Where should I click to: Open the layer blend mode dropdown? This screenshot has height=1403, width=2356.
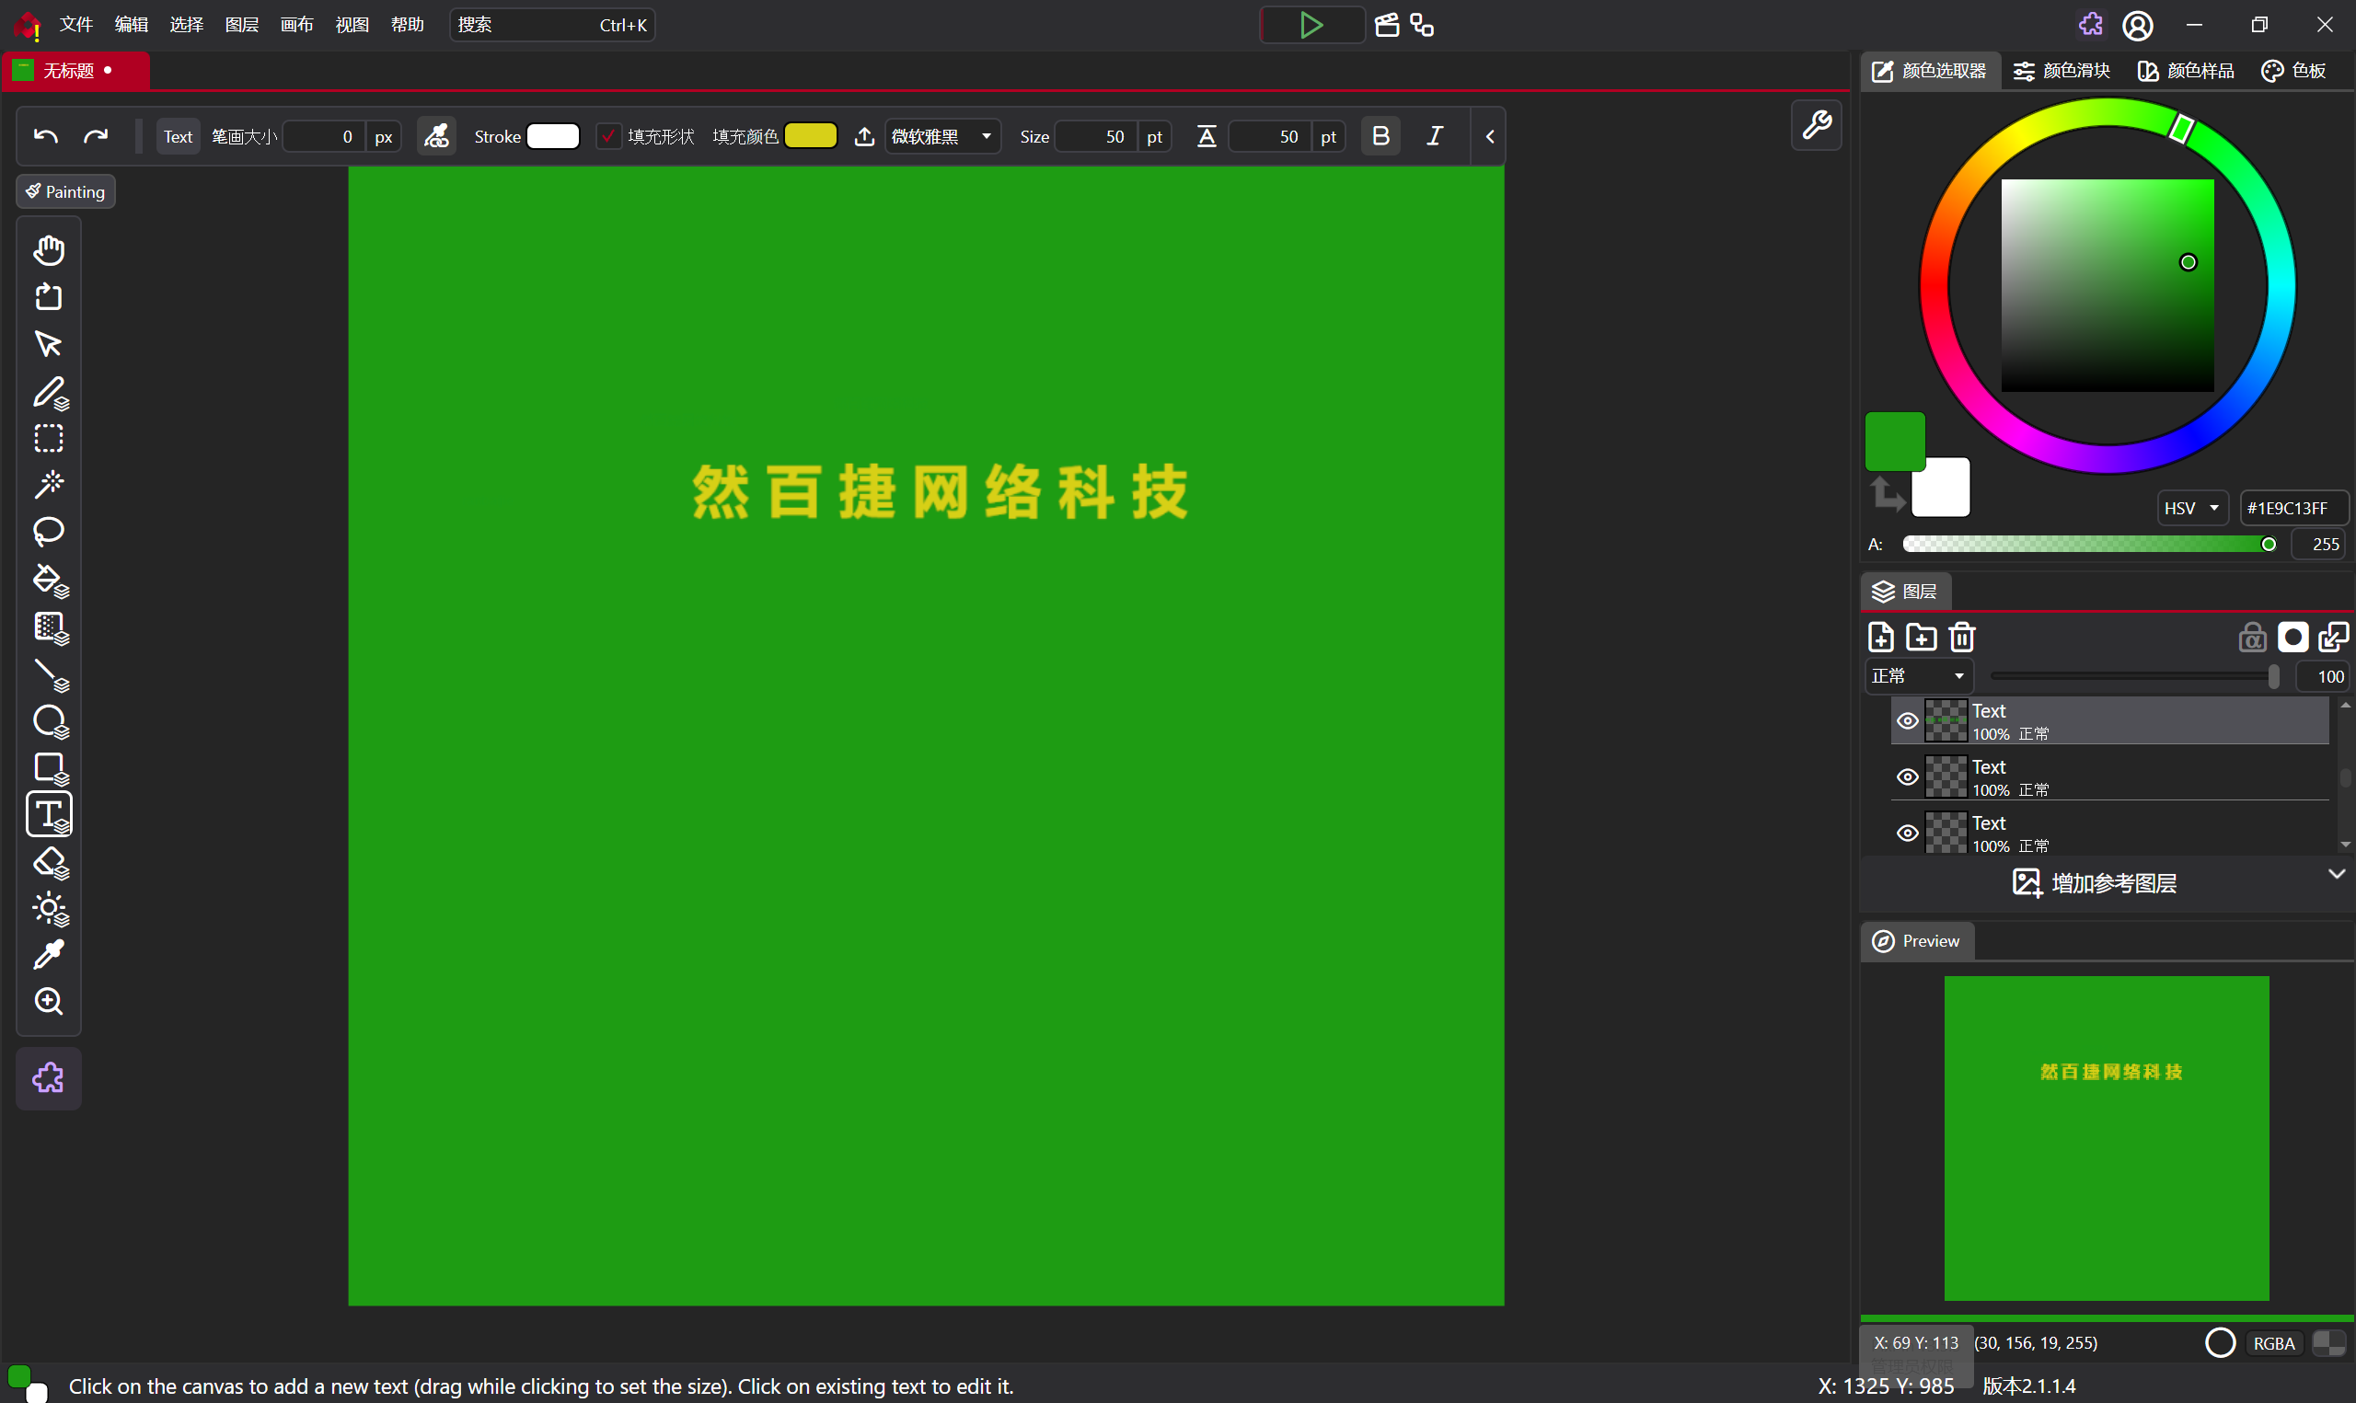[1917, 676]
